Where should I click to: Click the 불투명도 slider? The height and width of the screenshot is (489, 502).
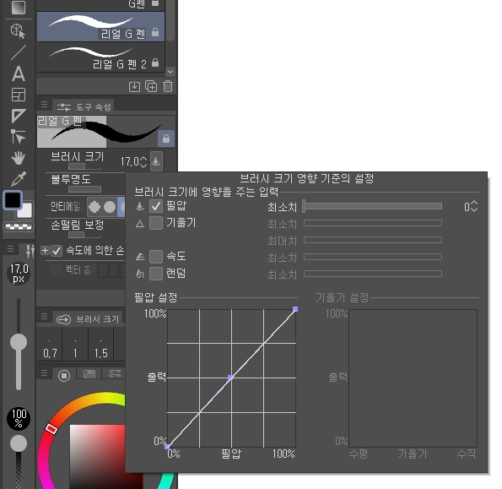click(84, 189)
